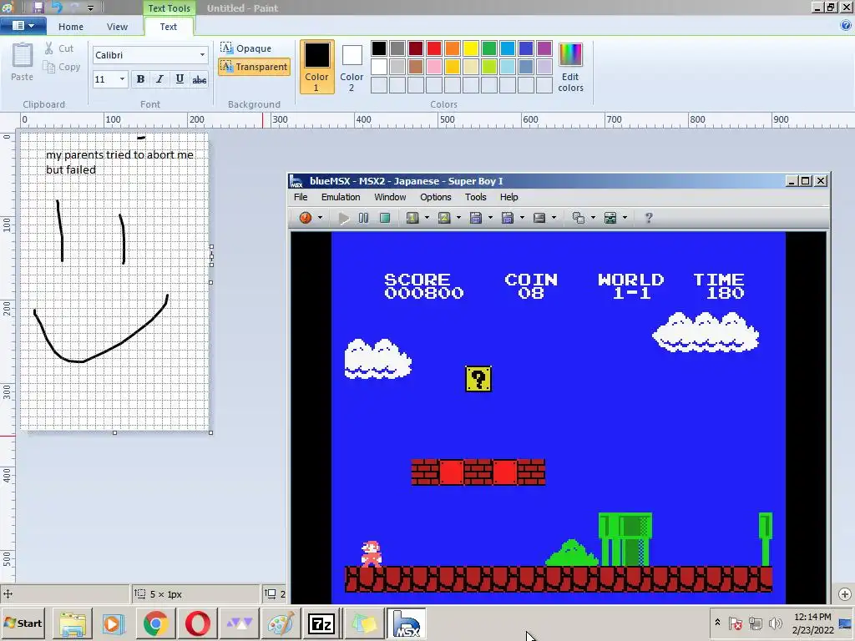Screen dimensions: 855x641
Task: Open 7-Zip from taskbar
Action: [321, 623]
